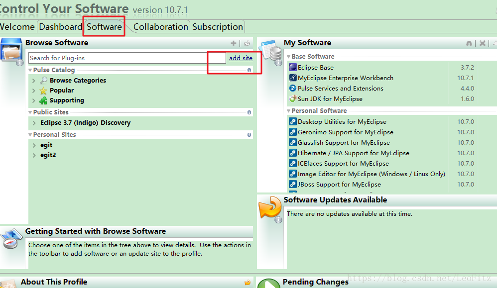Select Geronimo Support for MyEclipse
The width and height of the screenshot is (497, 288).
[346, 132]
